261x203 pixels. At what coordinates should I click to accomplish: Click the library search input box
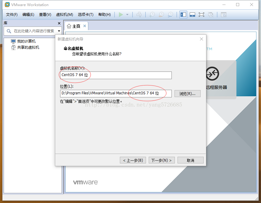point(33,31)
